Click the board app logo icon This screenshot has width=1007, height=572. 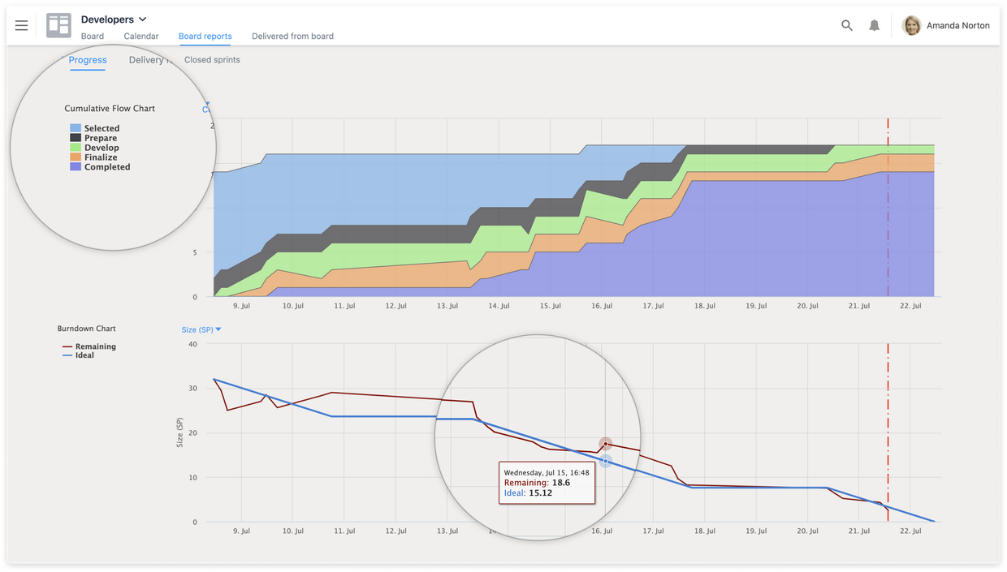(58, 25)
